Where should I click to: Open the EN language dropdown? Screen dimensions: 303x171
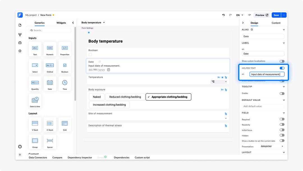[240, 15]
